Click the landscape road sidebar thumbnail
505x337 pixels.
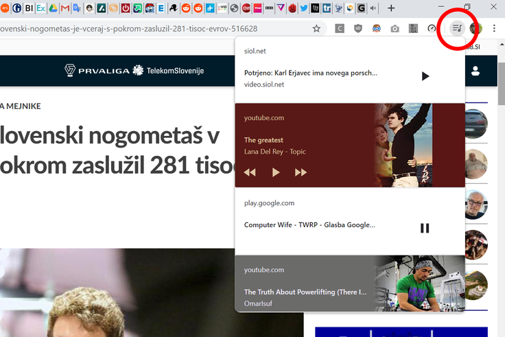click(x=476, y=285)
